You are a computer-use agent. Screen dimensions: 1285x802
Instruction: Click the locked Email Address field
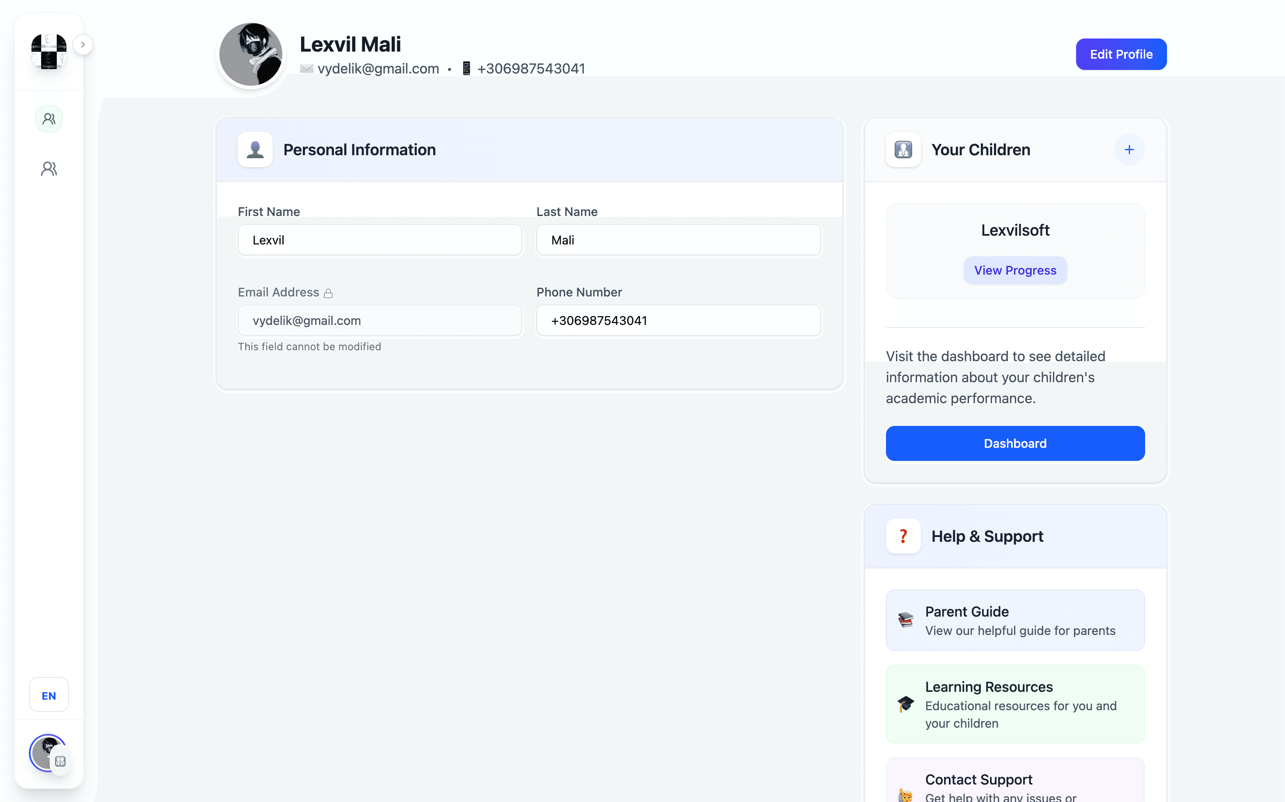click(x=380, y=321)
